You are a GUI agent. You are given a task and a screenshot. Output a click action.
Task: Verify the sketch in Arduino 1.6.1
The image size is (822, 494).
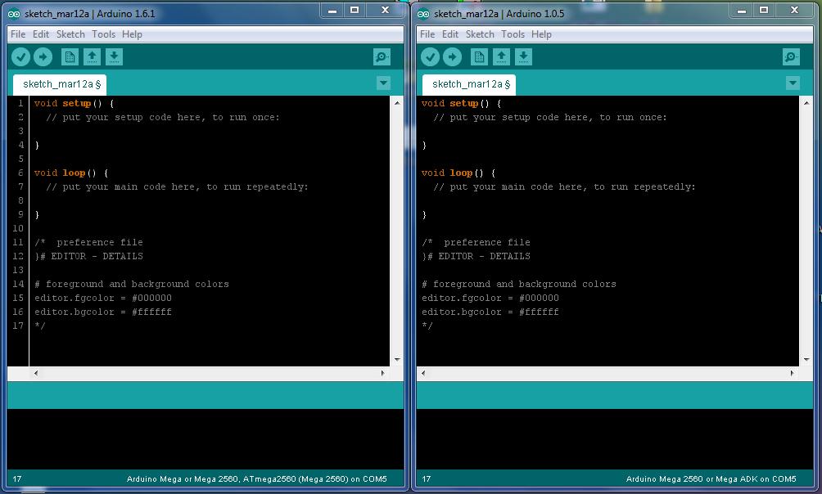(x=21, y=56)
